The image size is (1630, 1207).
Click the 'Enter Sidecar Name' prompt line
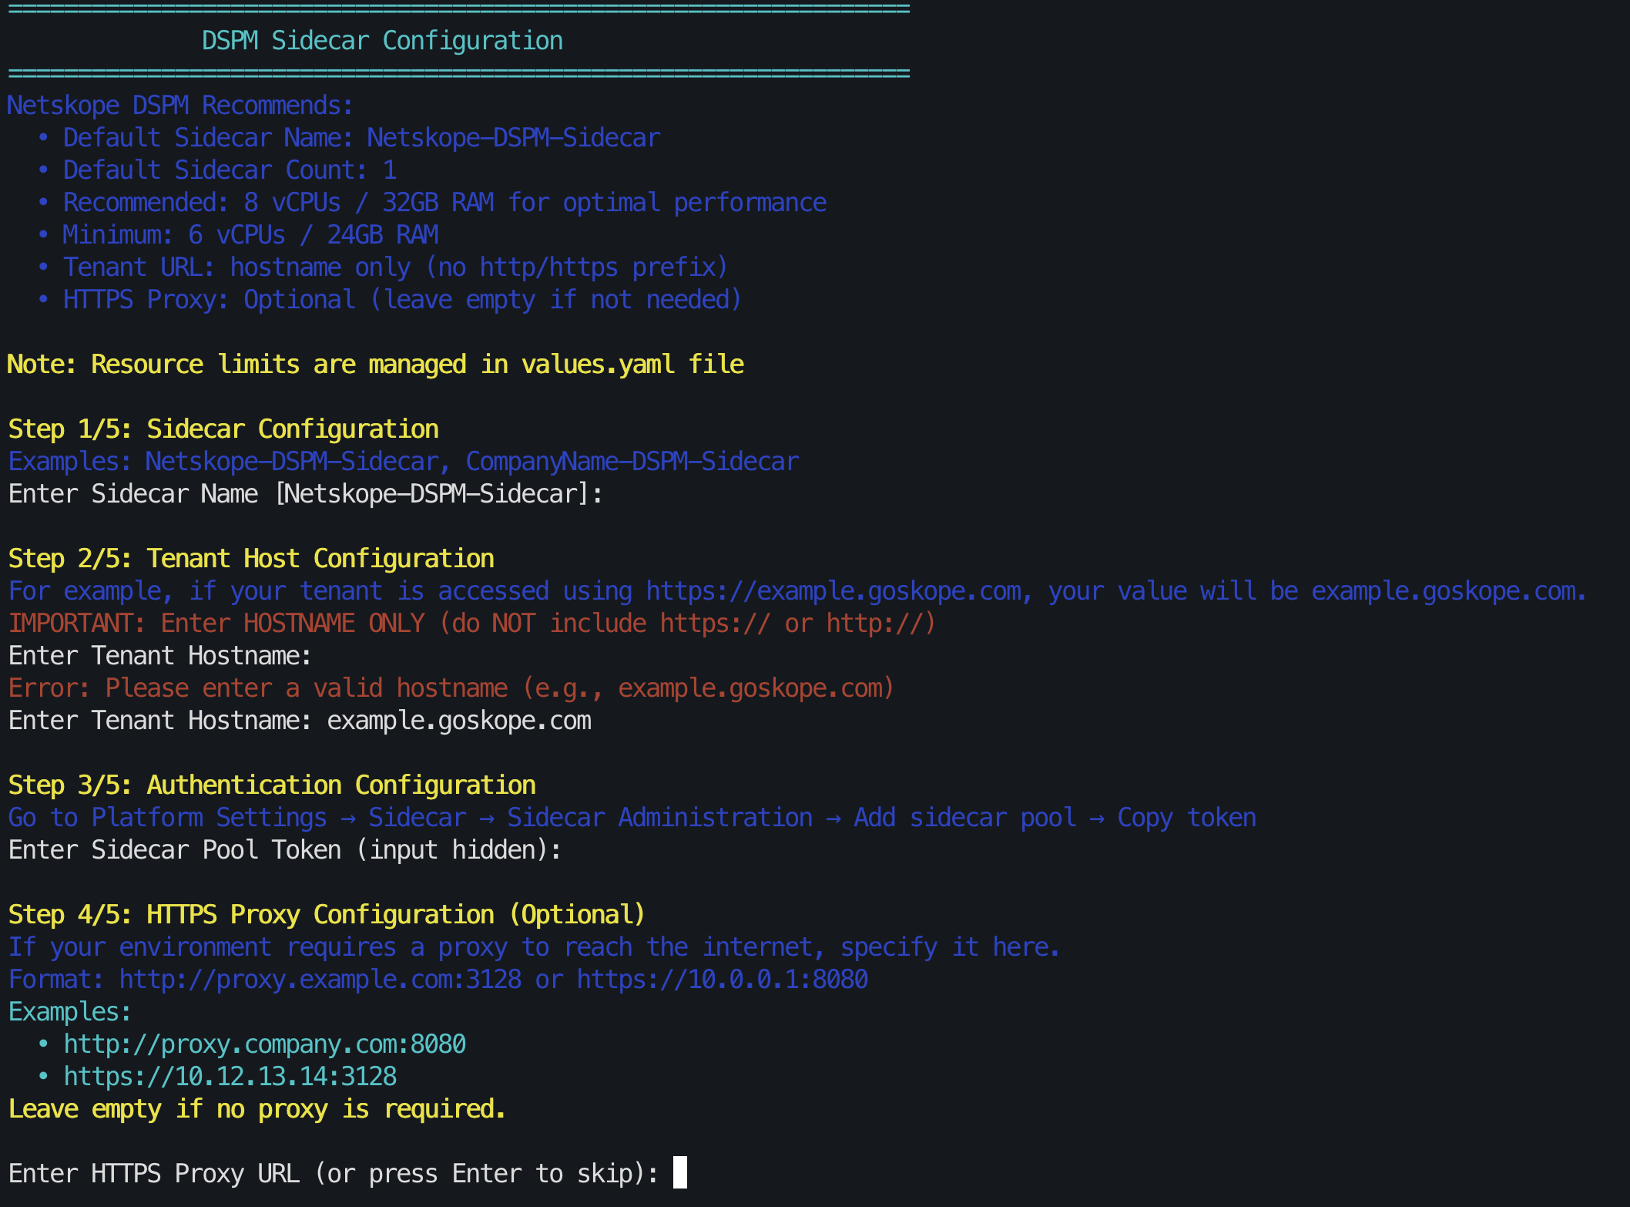click(x=306, y=493)
